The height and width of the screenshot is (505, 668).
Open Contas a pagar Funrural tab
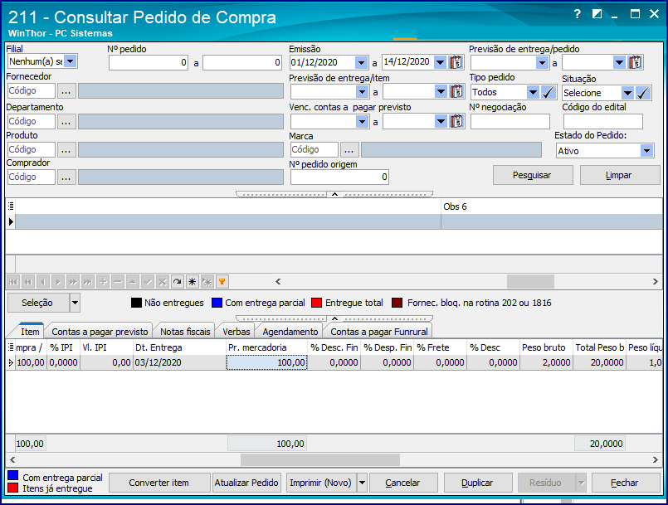[378, 331]
